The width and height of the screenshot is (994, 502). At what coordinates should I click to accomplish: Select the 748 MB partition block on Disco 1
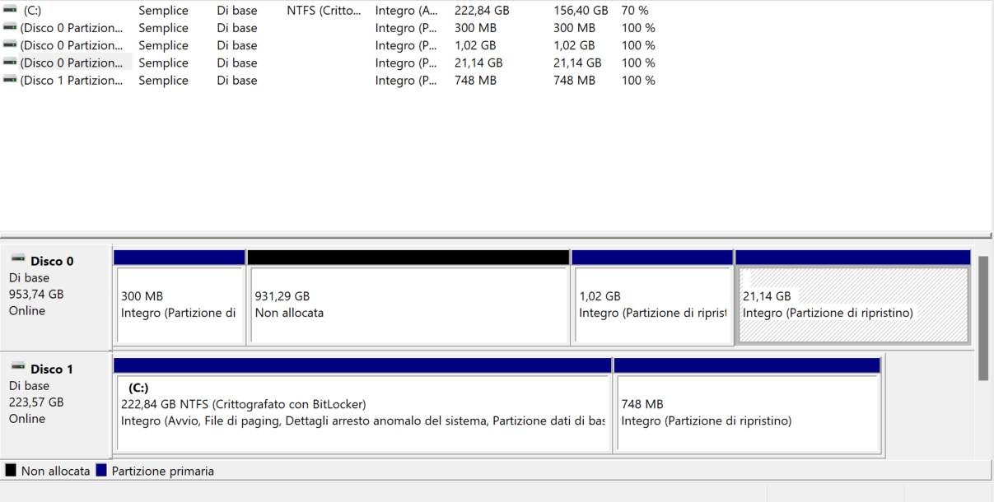point(747,412)
